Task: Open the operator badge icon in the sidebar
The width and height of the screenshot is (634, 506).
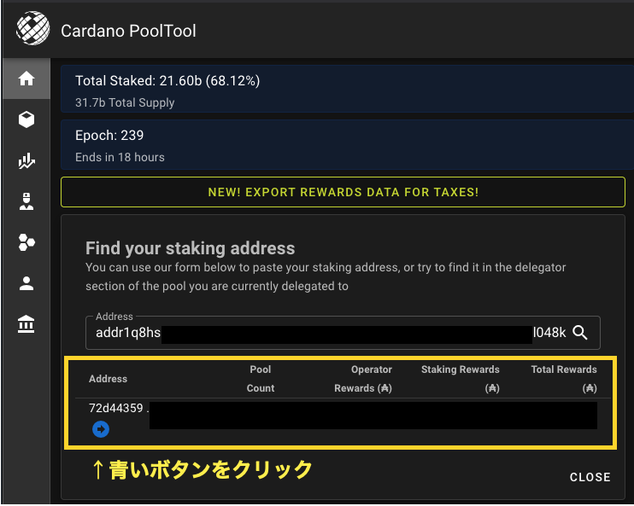Action: (x=26, y=201)
